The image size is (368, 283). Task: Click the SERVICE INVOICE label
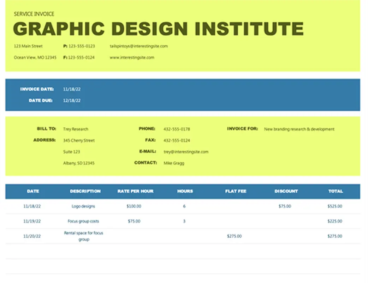click(x=34, y=14)
